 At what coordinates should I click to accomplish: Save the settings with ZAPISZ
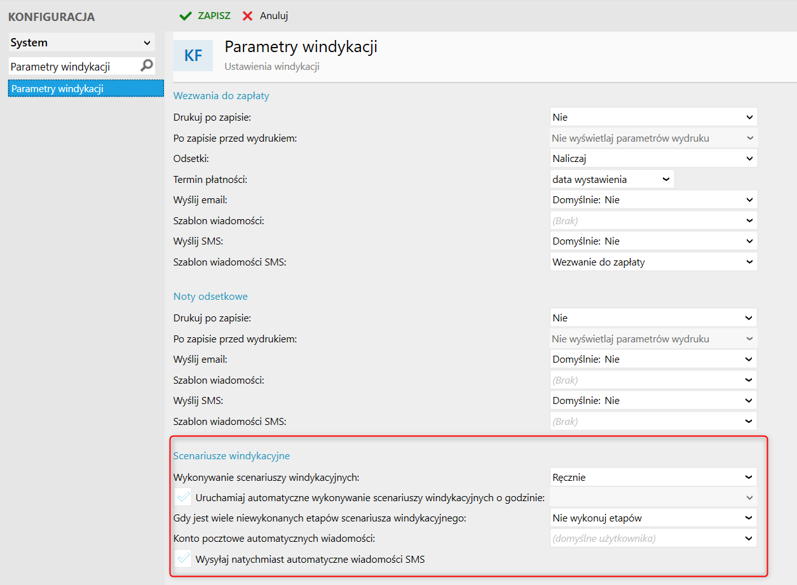[205, 16]
